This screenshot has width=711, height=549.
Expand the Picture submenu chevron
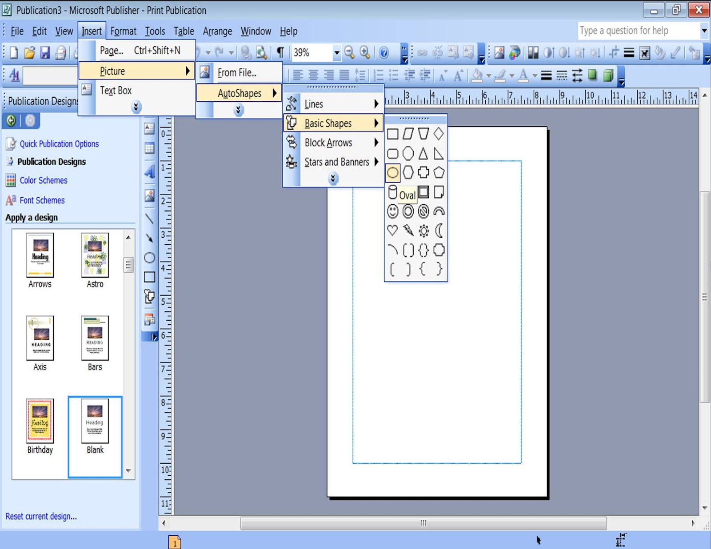click(239, 110)
